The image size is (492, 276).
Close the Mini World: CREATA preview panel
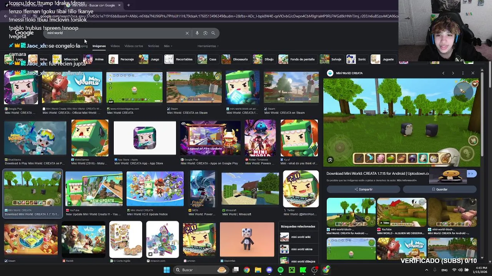pos(473,73)
